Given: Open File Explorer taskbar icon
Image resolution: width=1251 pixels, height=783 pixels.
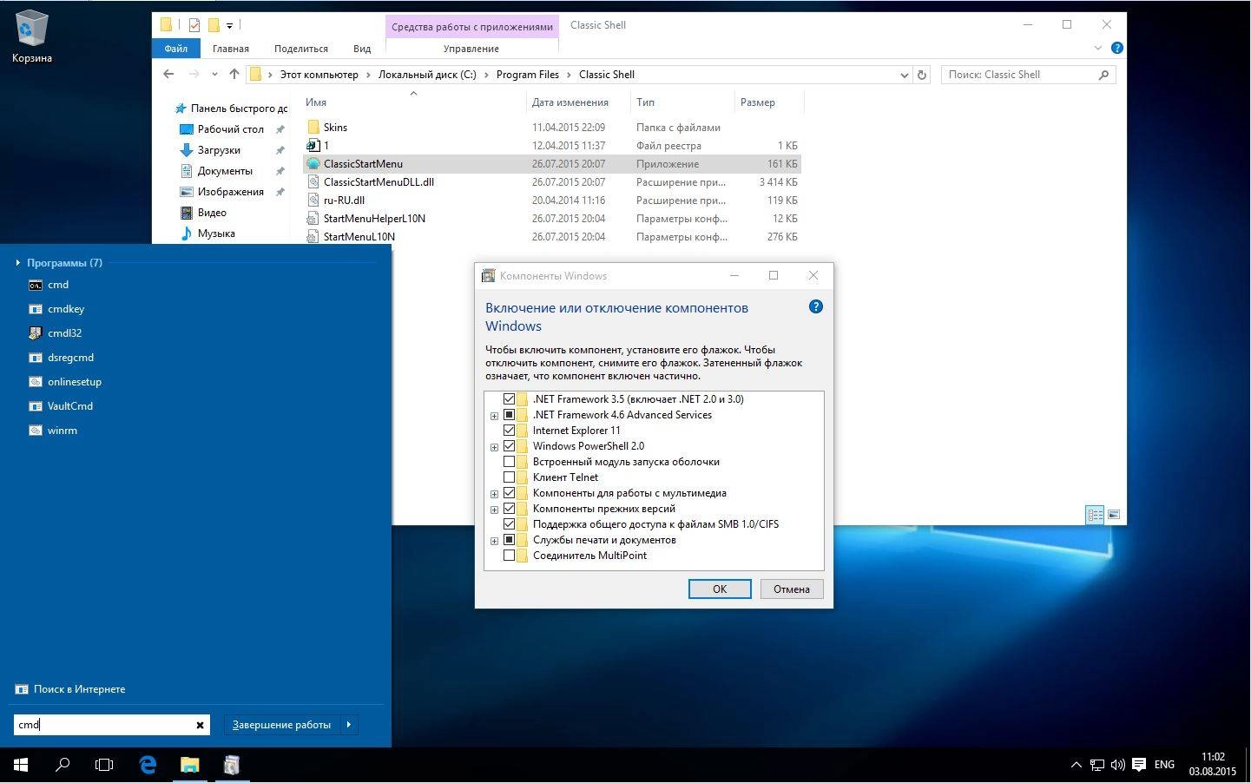Looking at the screenshot, I should (189, 765).
